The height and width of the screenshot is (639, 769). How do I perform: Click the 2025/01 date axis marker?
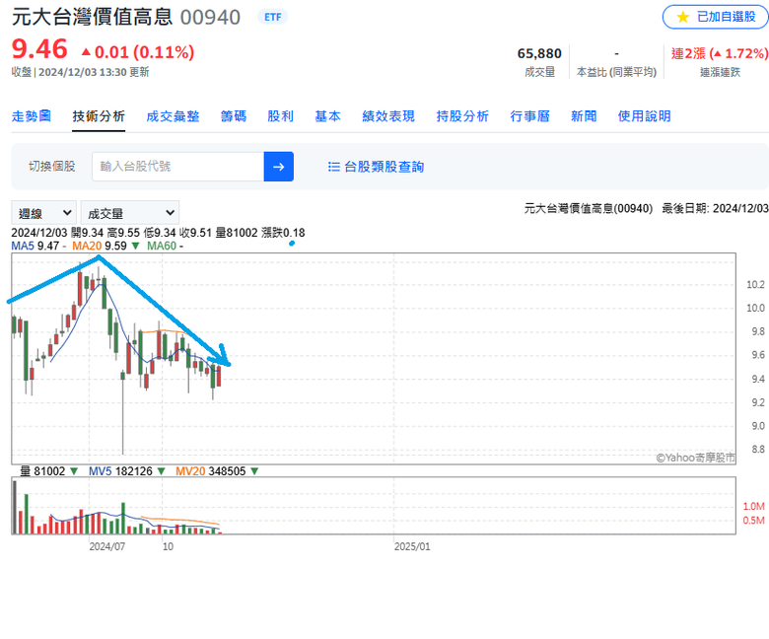[x=412, y=546]
